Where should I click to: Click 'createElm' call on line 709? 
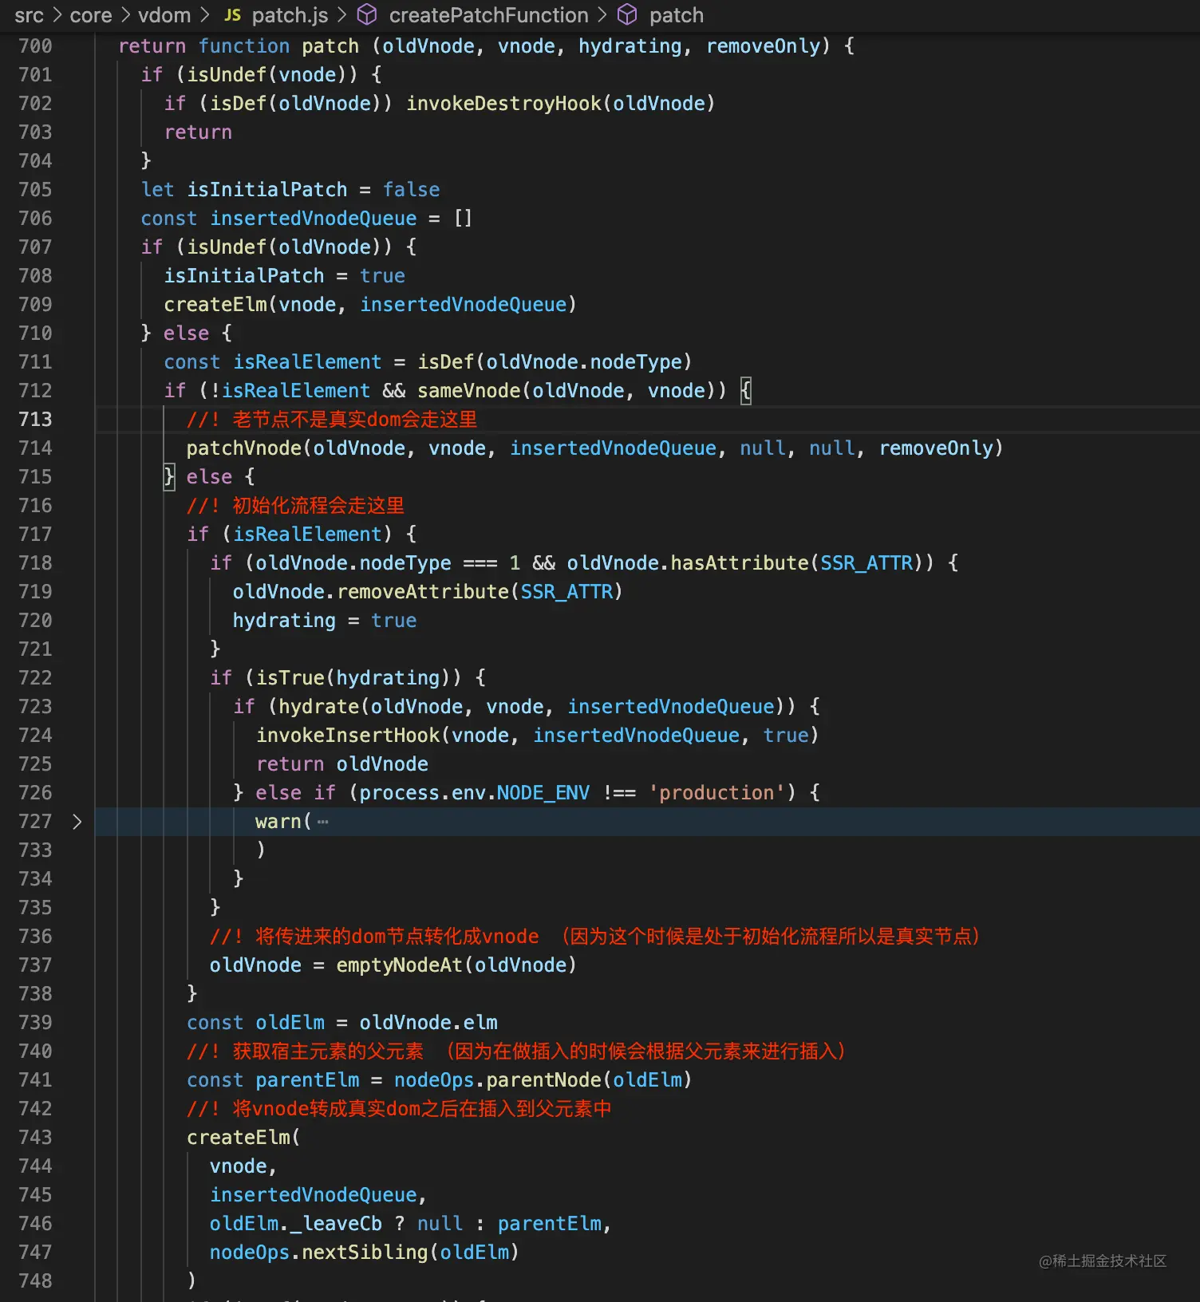pyautogui.click(x=215, y=305)
